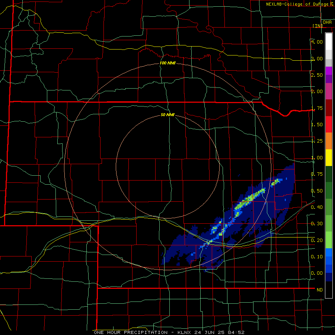Pick the bright magenta swatch above 2.50

point(329,71)
